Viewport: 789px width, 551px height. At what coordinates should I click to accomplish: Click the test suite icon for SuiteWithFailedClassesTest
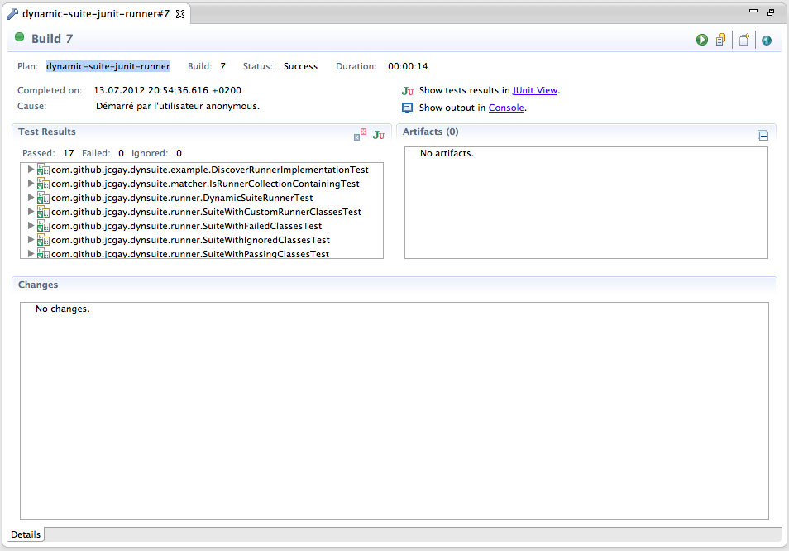[43, 227]
